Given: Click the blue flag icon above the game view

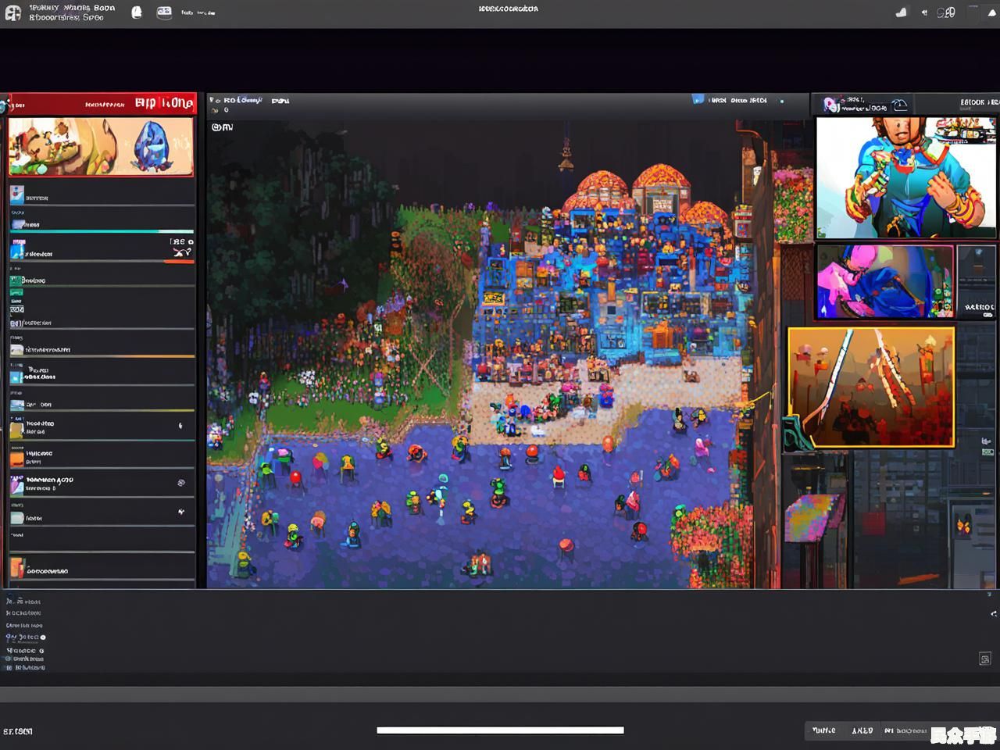Looking at the screenshot, I should (698, 100).
